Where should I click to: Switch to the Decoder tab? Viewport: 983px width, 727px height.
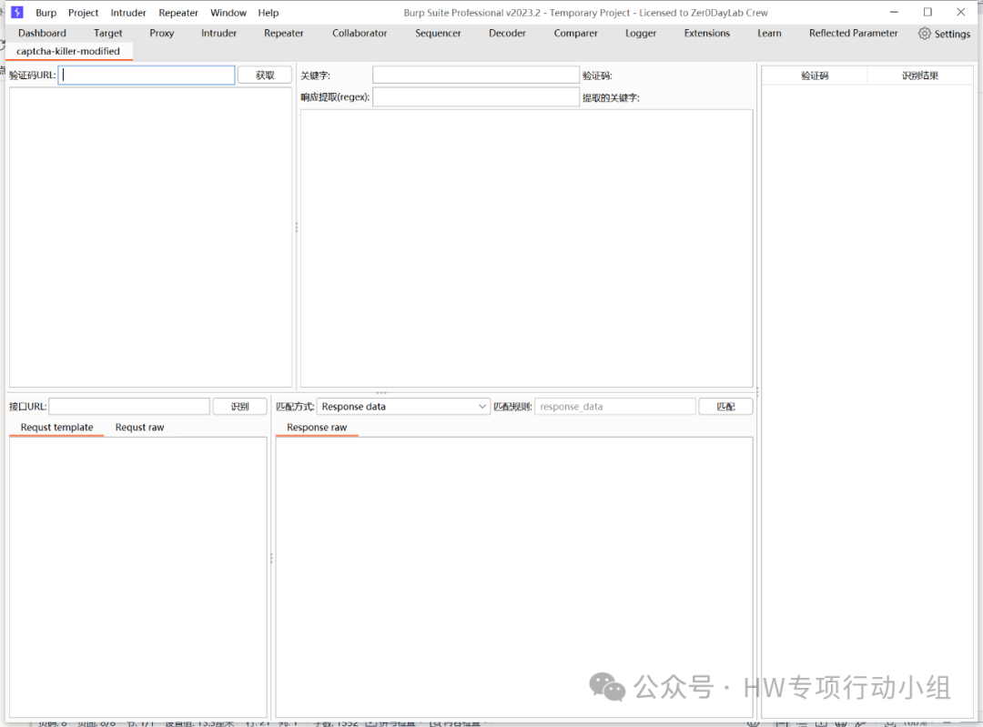(507, 34)
